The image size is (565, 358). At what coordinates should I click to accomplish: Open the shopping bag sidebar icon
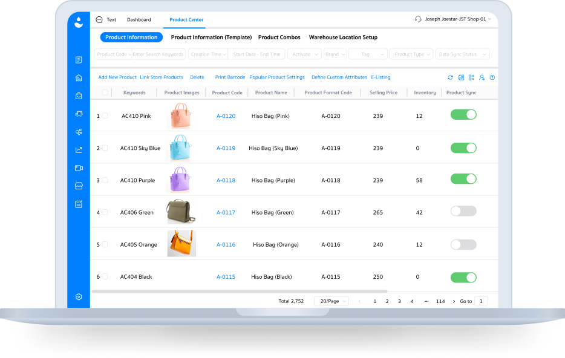click(79, 96)
